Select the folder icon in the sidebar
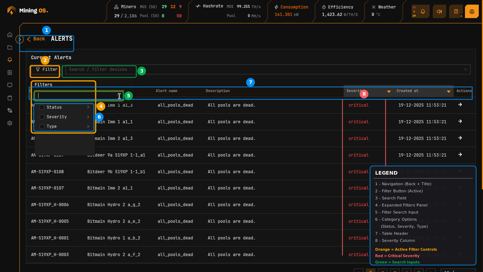The height and width of the screenshot is (272, 483). point(10,47)
